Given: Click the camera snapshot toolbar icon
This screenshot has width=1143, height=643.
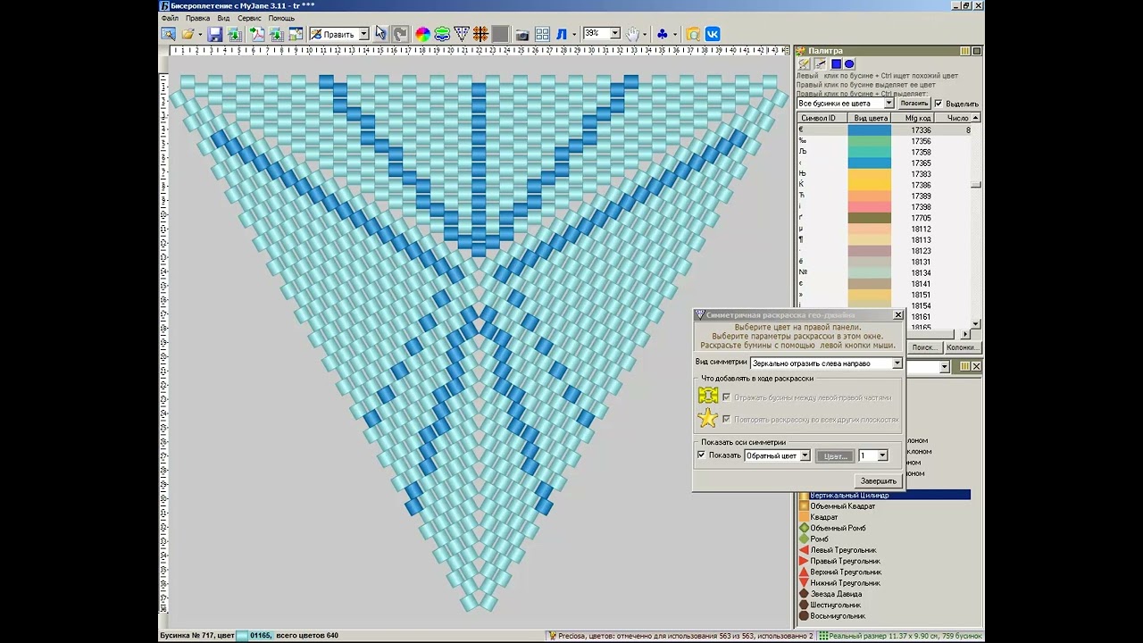Looking at the screenshot, I should tap(522, 34).
